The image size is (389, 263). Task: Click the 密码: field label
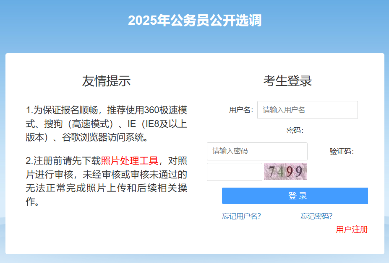[x=295, y=131]
